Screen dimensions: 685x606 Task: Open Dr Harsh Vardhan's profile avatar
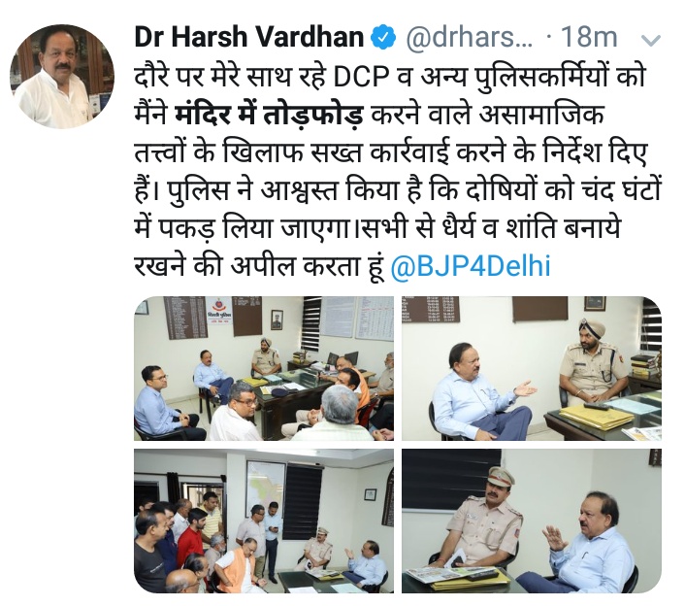click(62, 76)
